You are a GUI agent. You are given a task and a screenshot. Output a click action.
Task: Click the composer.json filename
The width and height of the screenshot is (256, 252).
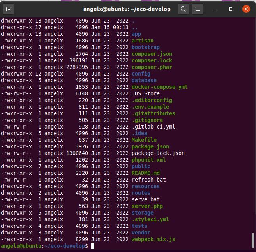152,54
